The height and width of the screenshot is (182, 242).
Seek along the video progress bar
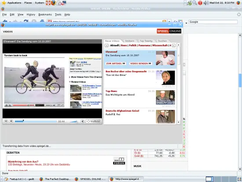(x=36, y=122)
